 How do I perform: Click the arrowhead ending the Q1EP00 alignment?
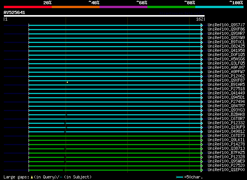click(202, 170)
